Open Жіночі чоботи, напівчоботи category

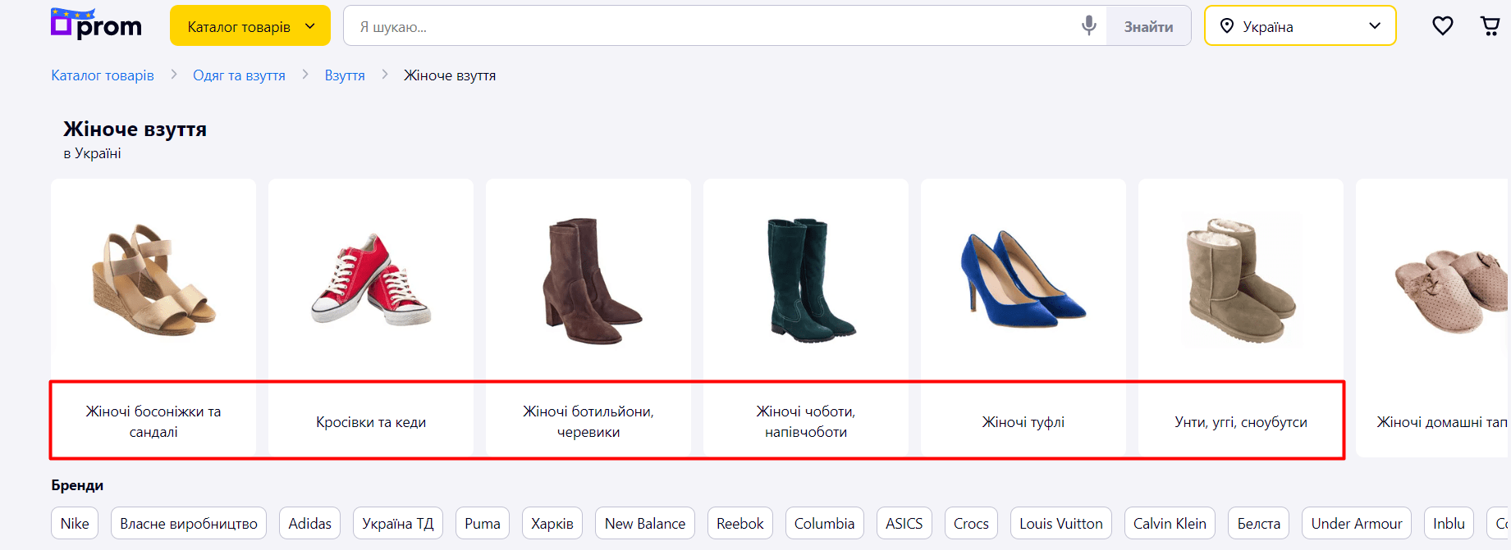point(805,422)
